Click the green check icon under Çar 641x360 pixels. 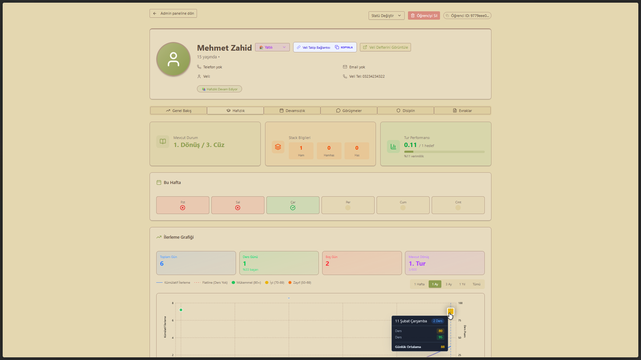tap(293, 208)
